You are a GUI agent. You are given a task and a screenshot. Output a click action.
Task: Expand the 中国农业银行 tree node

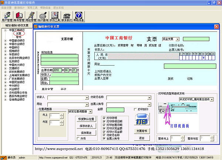point(6,44)
